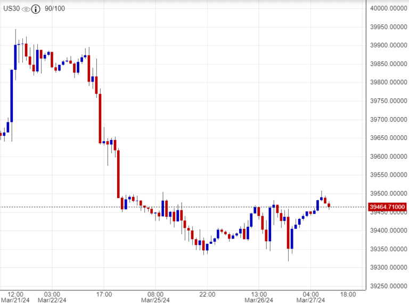Image resolution: width=409 pixels, height=304 pixels.
Task: Click the US30 symbol label
Action: pos(11,9)
